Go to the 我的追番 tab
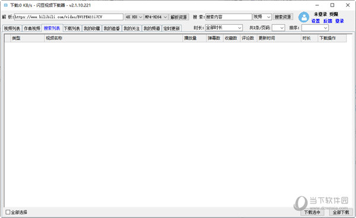The image size is (356, 218). [112, 28]
